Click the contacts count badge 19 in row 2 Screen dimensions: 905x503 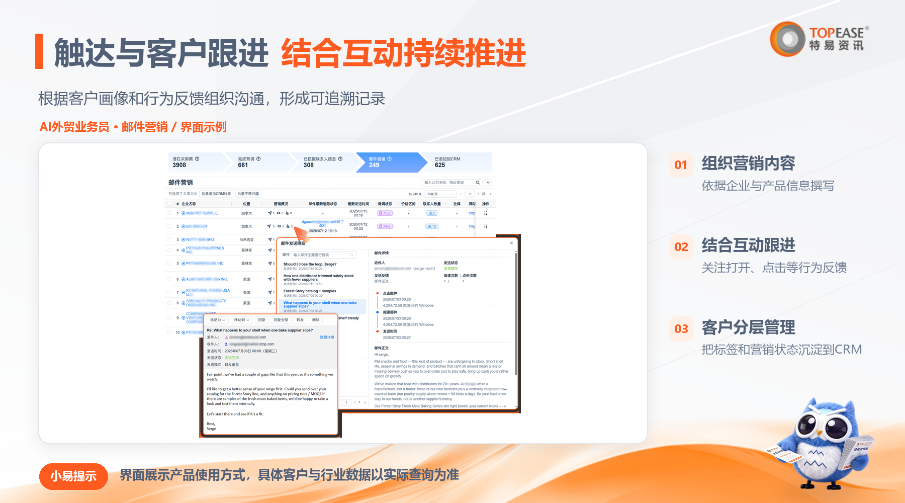point(432,226)
